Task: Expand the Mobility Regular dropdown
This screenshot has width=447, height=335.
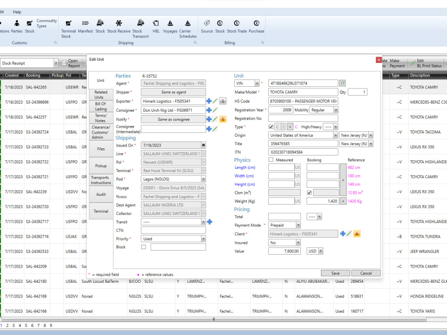Action: pyautogui.click(x=336, y=110)
